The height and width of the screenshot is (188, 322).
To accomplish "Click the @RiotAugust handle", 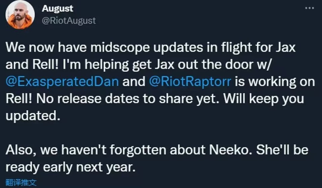I will point(69,20).
